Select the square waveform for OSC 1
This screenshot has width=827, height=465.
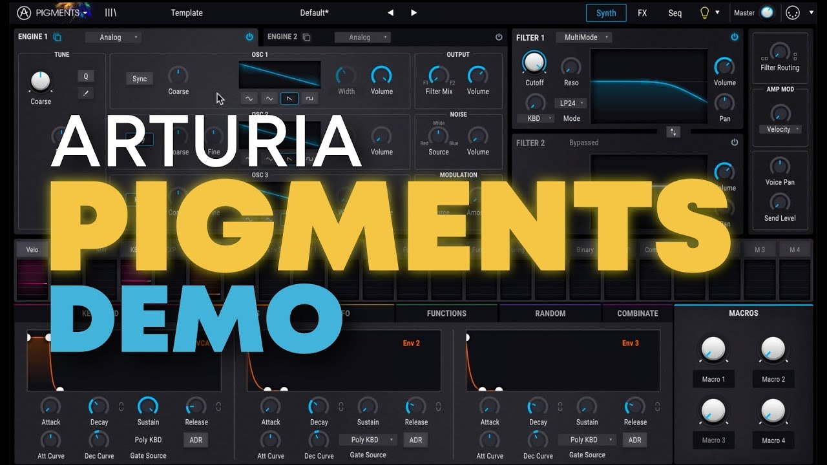[309, 98]
